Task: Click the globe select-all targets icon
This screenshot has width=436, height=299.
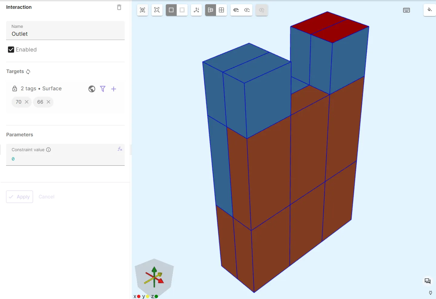Action: 92,89
